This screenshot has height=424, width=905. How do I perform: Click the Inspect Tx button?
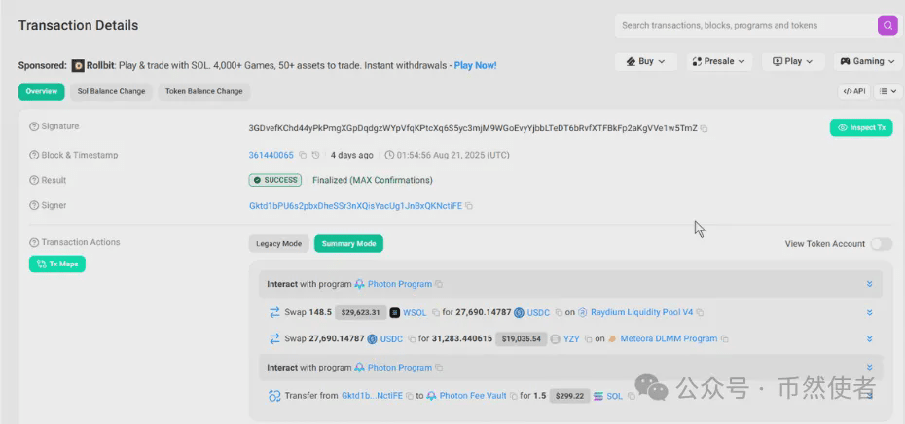(861, 128)
